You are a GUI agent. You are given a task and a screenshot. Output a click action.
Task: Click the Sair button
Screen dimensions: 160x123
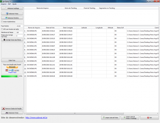pyautogui.click(x=149, y=118)
